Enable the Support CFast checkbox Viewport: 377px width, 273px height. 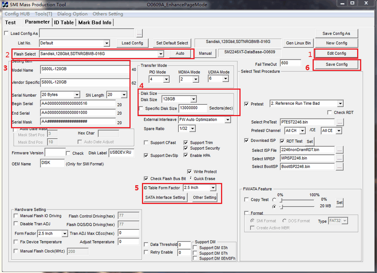point(147,143)
